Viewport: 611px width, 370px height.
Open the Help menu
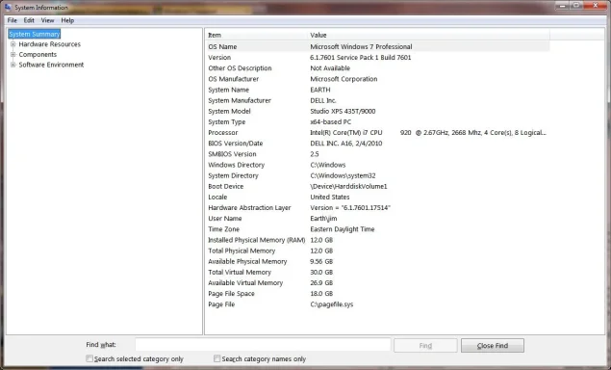[67, 20]
